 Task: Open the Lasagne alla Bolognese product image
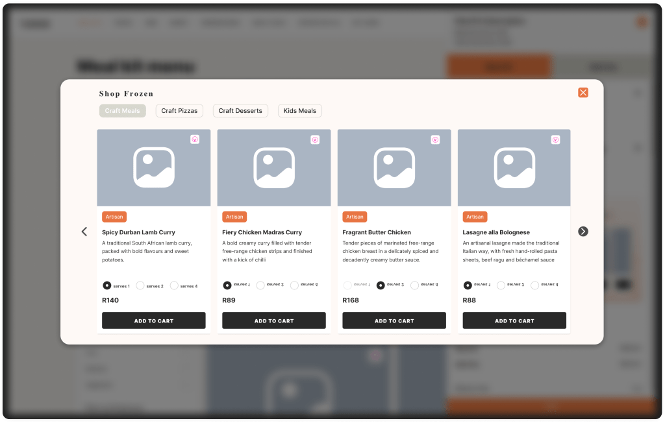[514, 167]
